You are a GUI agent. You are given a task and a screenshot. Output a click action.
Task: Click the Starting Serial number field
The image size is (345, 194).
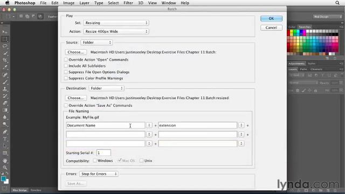coord(103,153)
